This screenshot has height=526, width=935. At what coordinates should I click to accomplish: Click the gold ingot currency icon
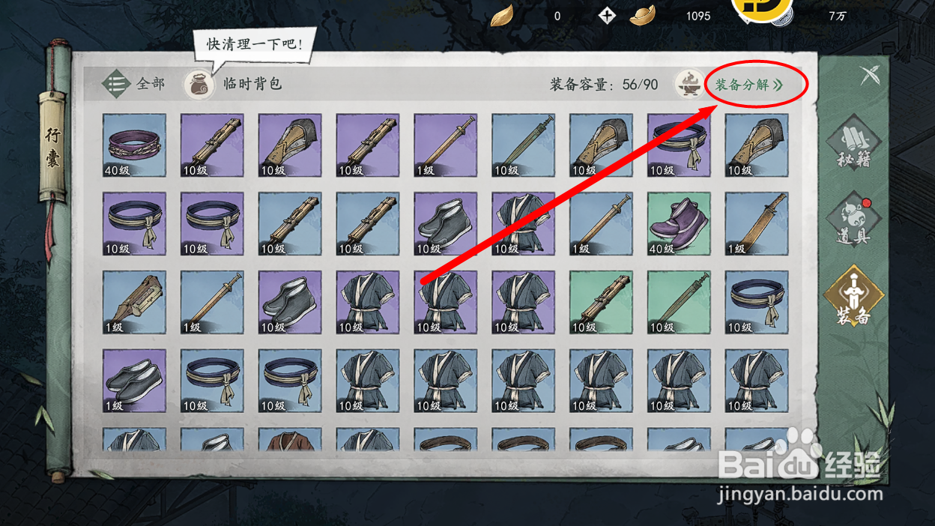pyautogui.click(x=643, y=16)
